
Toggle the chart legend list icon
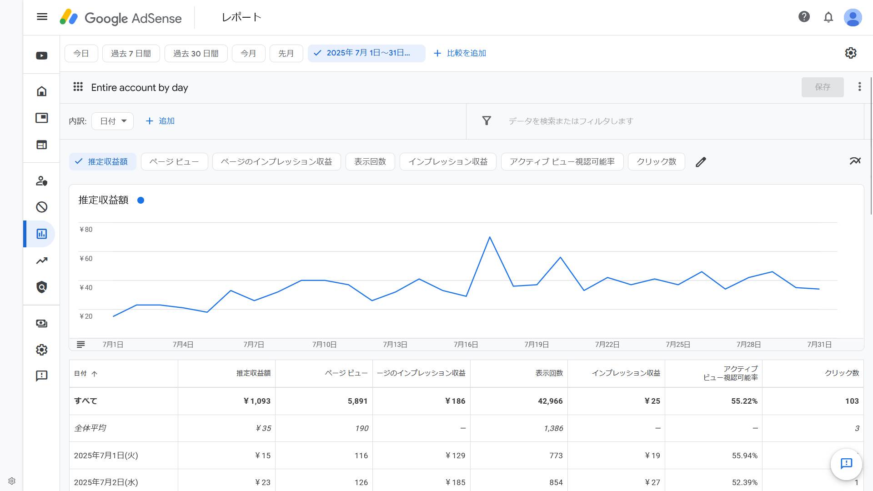click(x=81, y=345)
